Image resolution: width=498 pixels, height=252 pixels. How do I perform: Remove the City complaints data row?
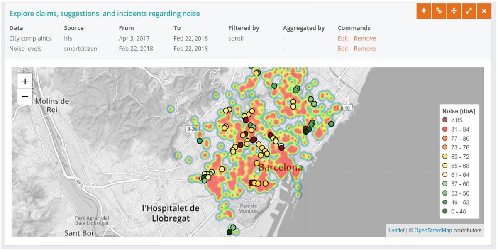click(x=364, y=38)
